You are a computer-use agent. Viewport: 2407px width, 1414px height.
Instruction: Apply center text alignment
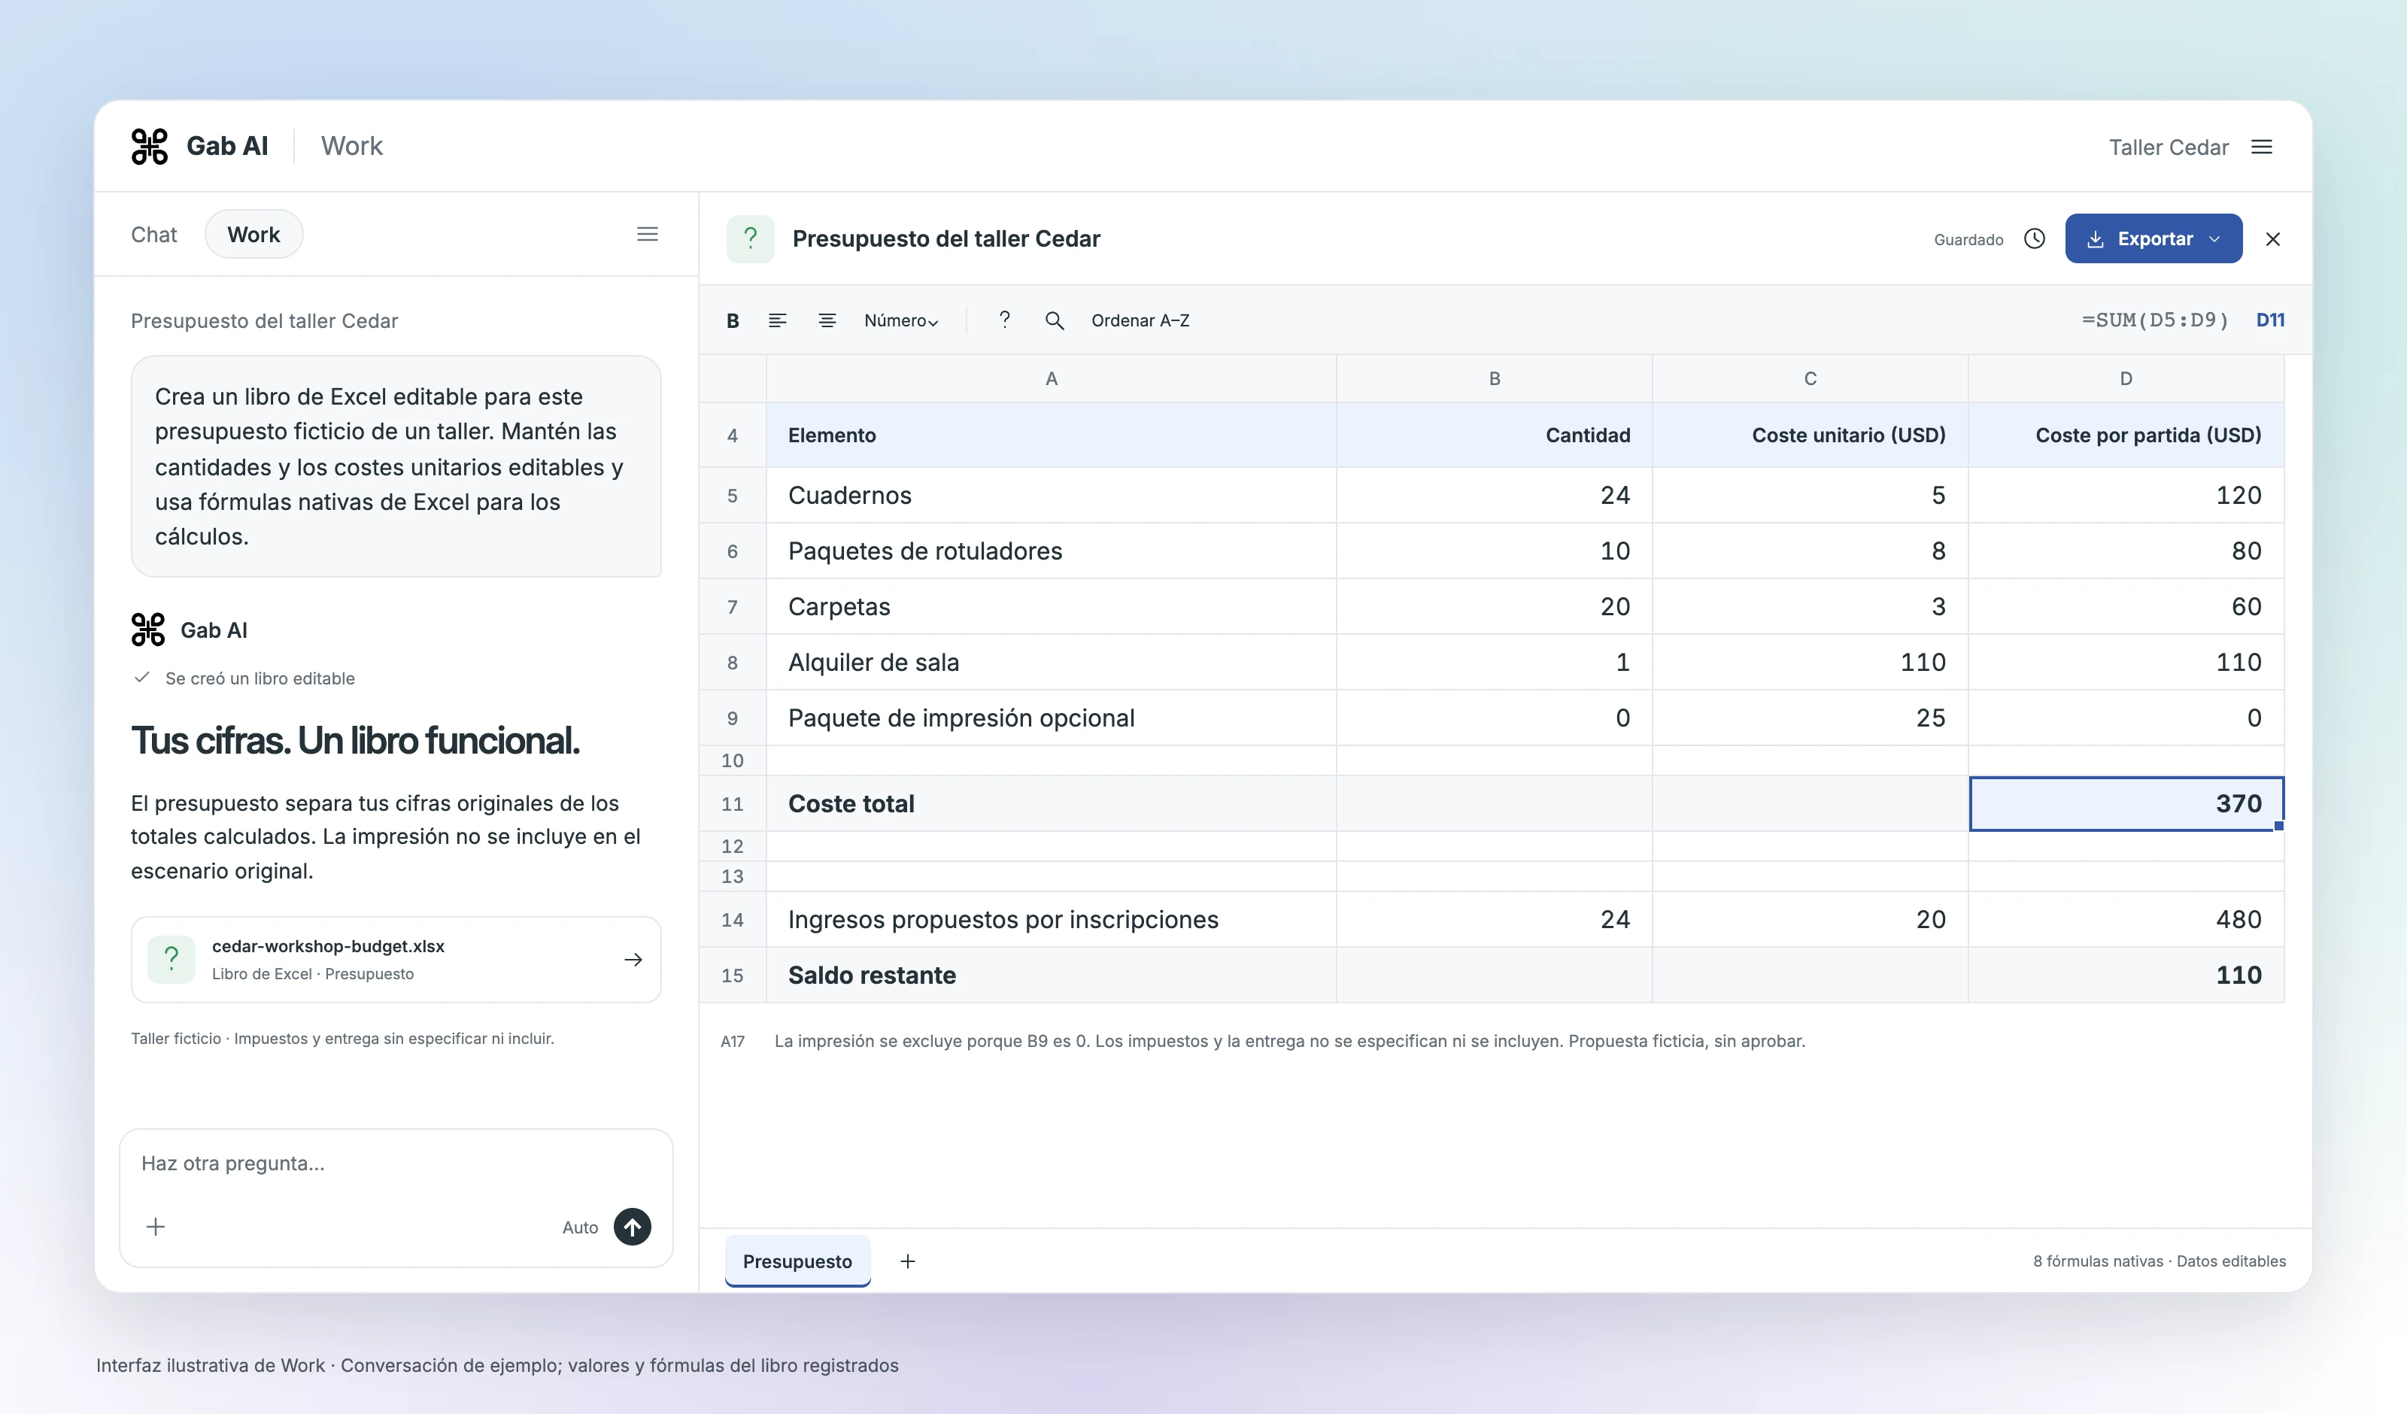tap(827, 321)
